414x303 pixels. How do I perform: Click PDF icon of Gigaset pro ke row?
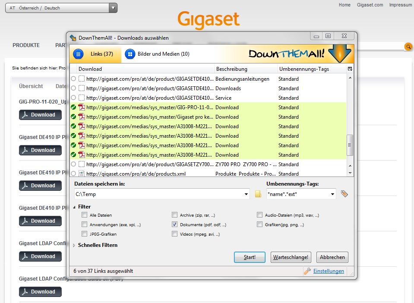tap(82, 117)
